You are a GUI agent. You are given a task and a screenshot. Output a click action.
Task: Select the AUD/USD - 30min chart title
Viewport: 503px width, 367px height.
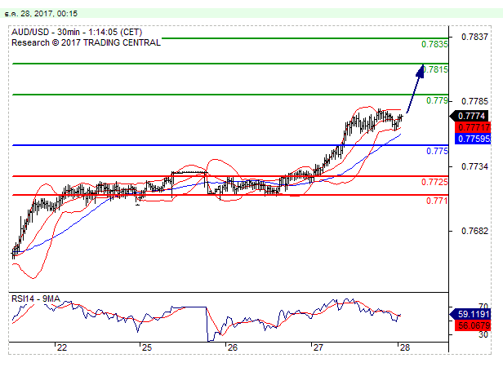77,32
